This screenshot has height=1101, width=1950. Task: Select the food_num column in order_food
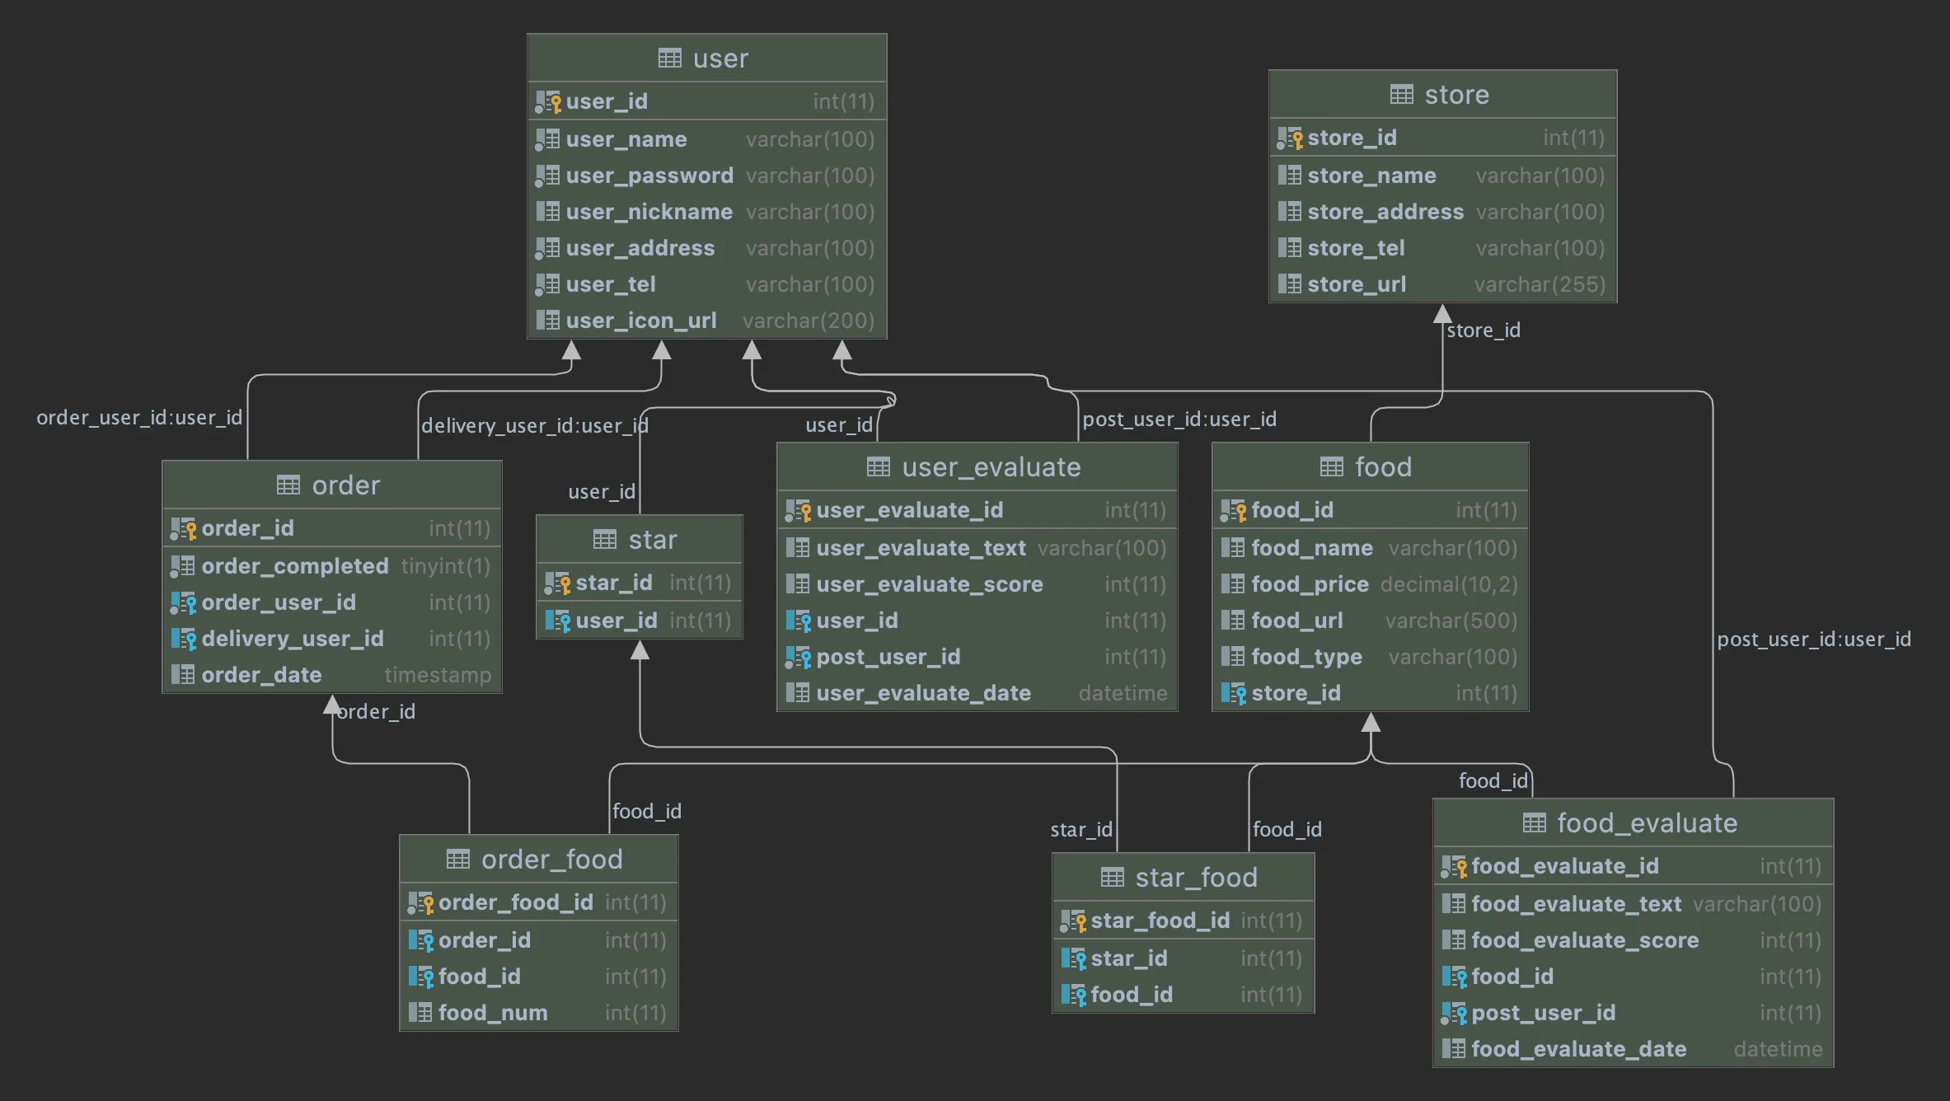pos(538,1013)
